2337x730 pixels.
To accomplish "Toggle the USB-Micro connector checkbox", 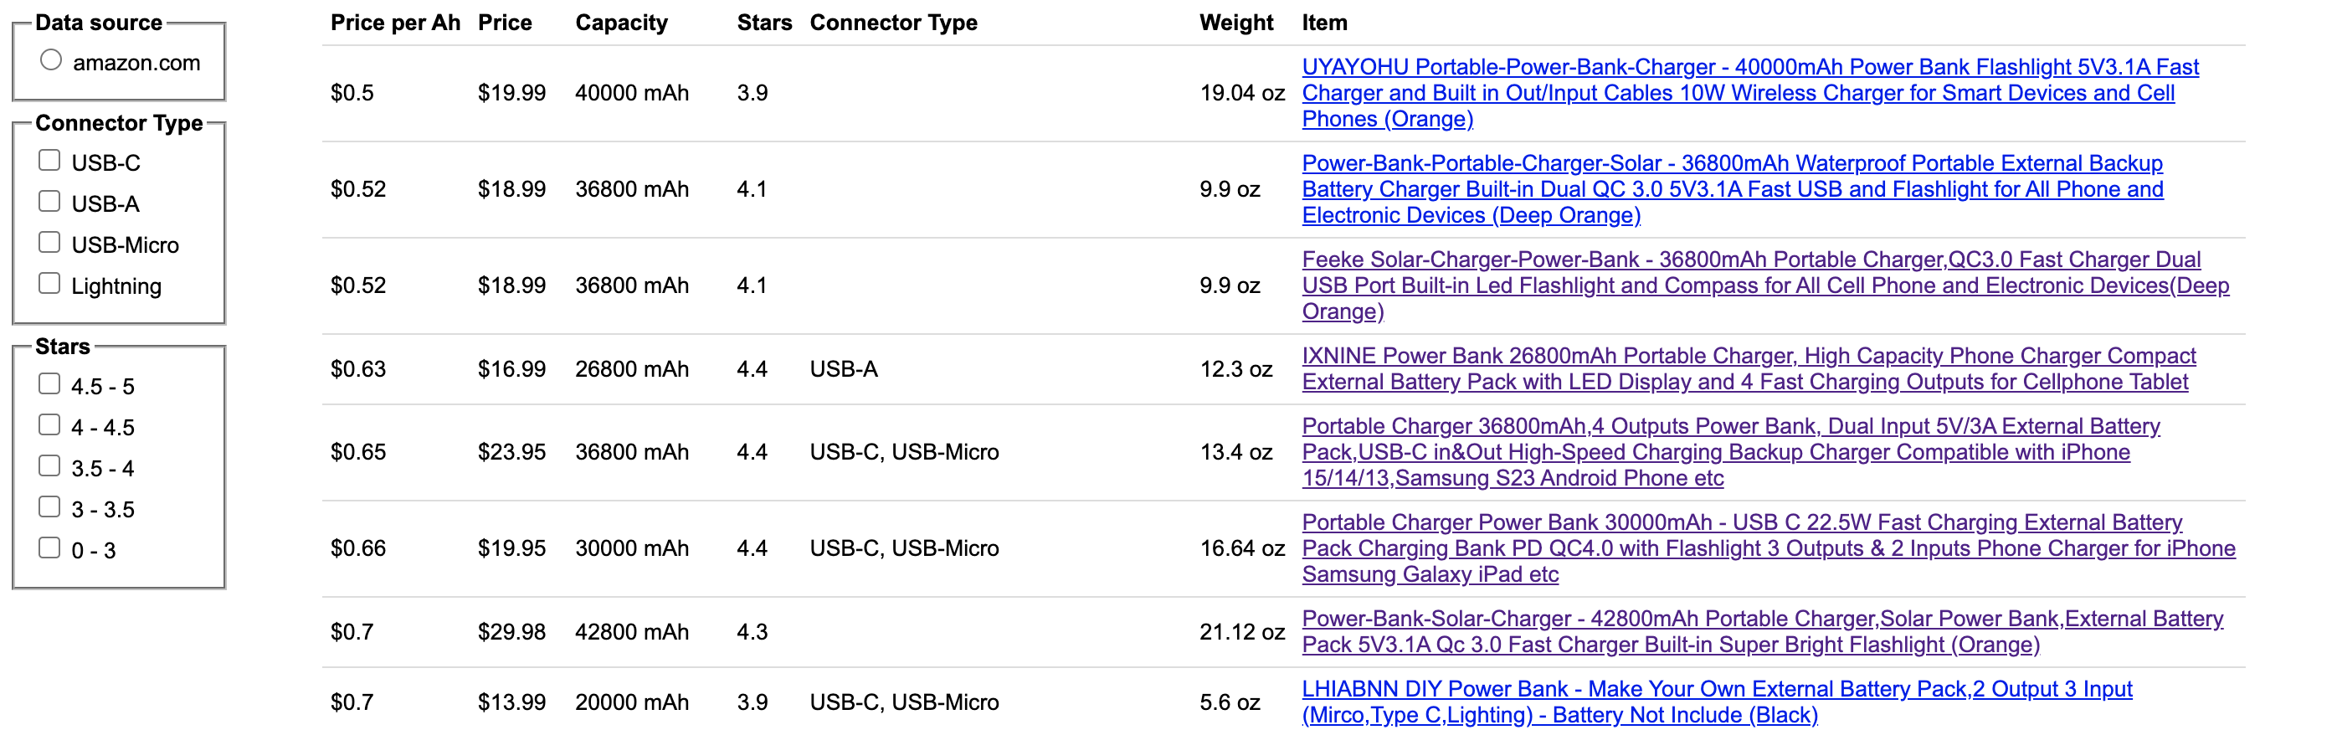I will click(x=49, y=242).
